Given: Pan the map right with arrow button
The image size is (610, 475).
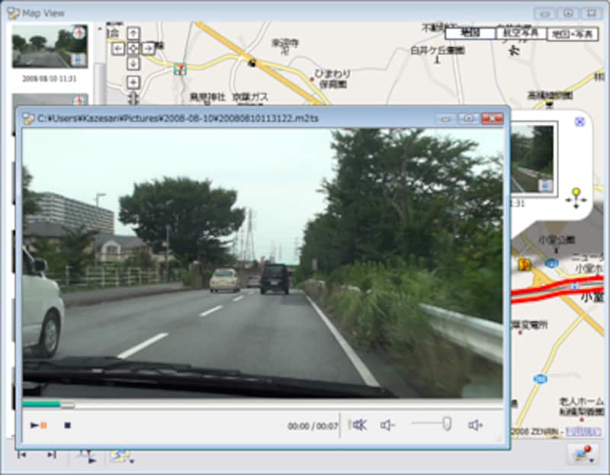Looking at the screenshot, I should 149,48.
